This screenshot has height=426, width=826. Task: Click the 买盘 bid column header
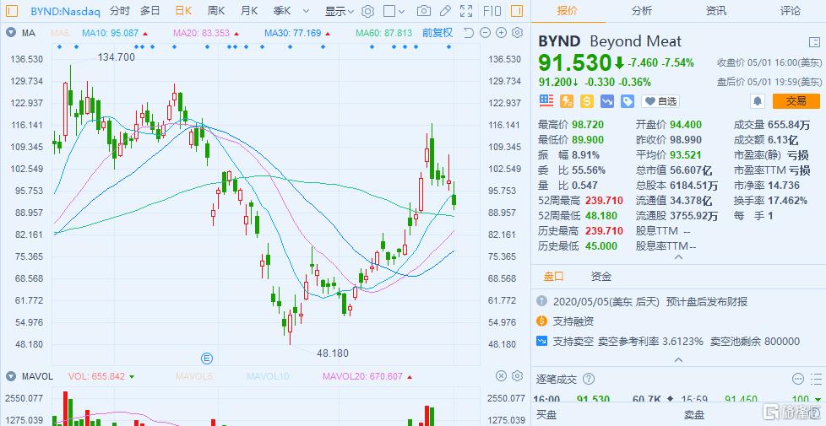[546, 415]
